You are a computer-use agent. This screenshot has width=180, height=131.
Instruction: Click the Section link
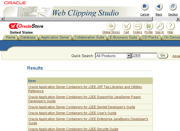pyautogui.click(x=173, y=14)
